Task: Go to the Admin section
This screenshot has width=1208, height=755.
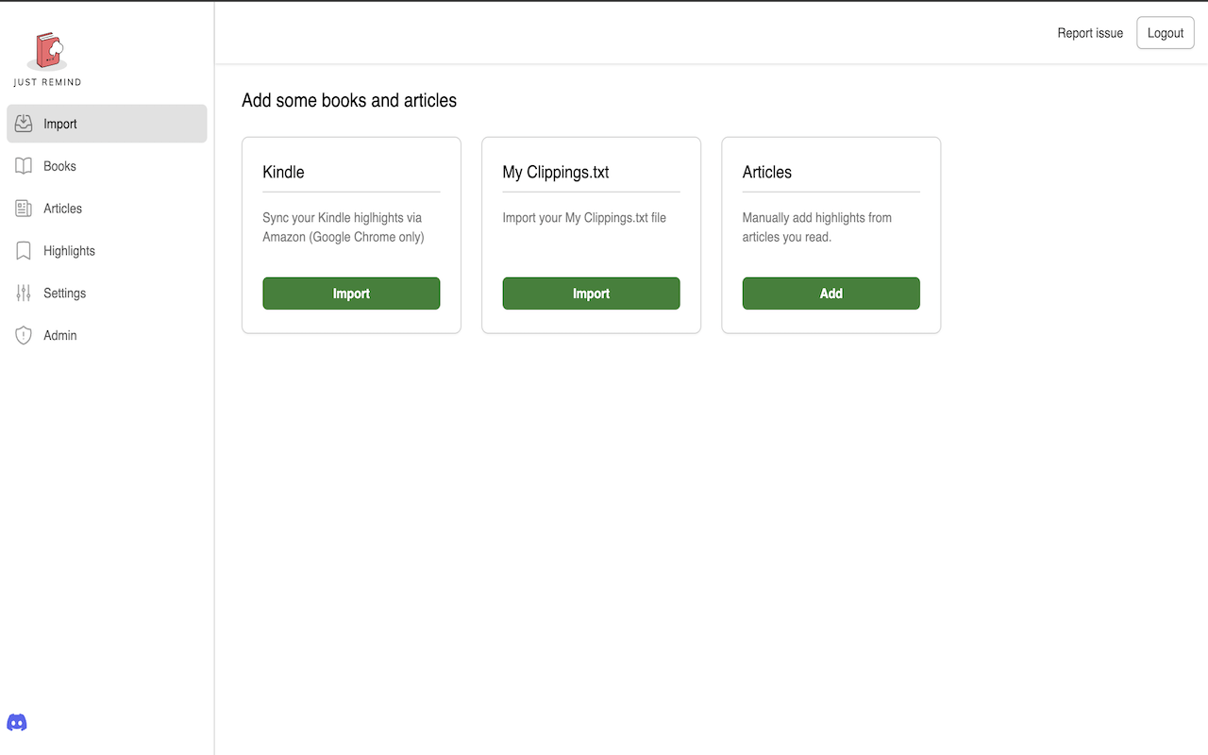Action: tap(60, 335)
